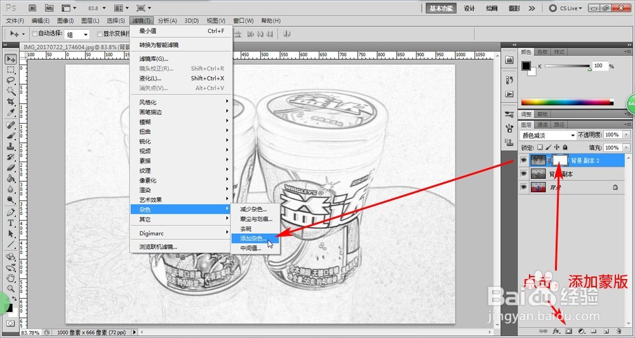The image size is (635, 338).
Task: Switch to the 摄影 workspace
Action: [x=514, y=8]
